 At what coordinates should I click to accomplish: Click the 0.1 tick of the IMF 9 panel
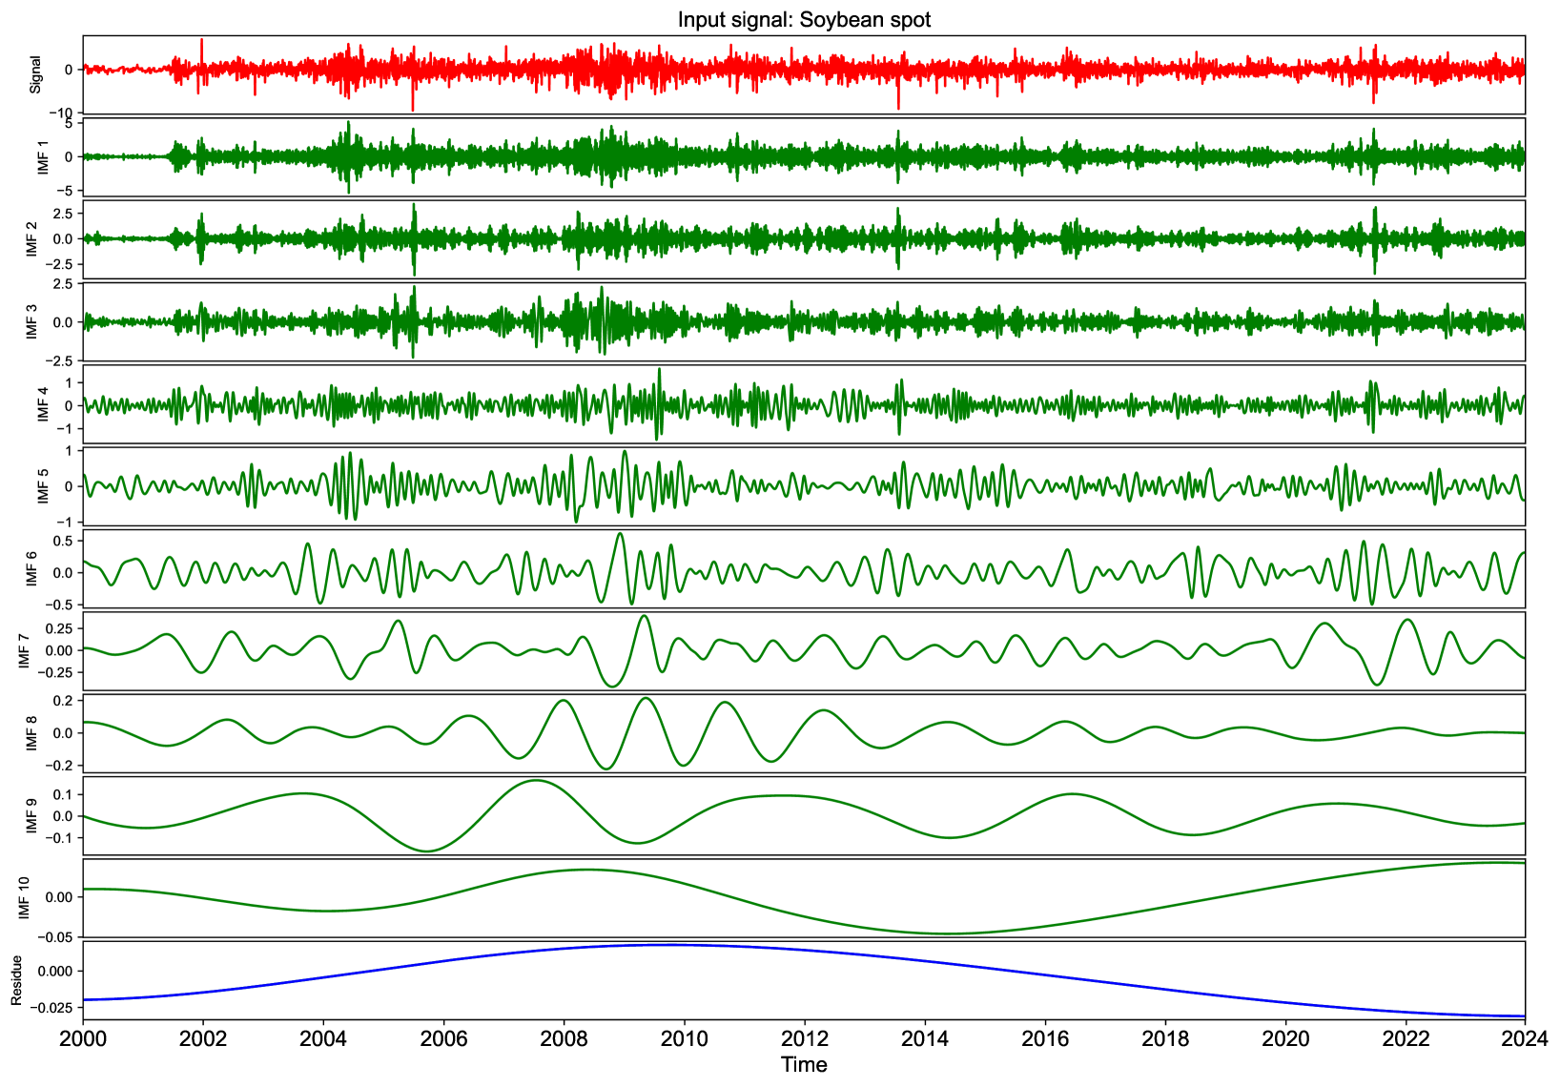click(64, 794)
